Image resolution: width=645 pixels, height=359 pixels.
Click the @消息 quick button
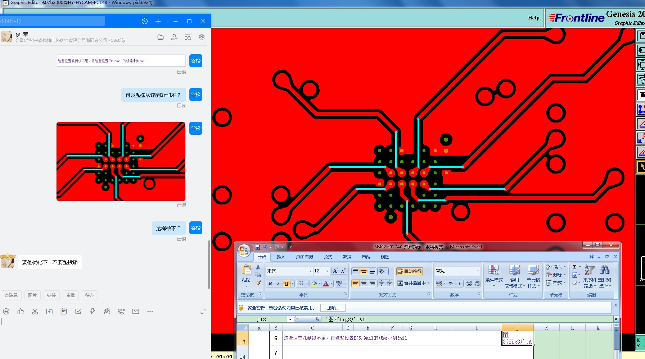tap(11, 295)
